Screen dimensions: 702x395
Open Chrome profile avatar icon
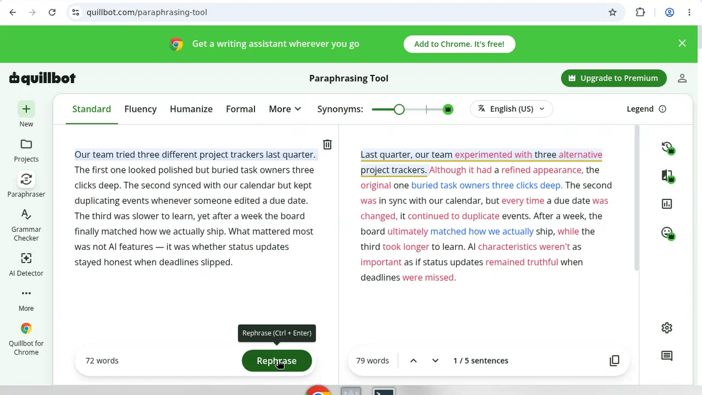point(670,12)
